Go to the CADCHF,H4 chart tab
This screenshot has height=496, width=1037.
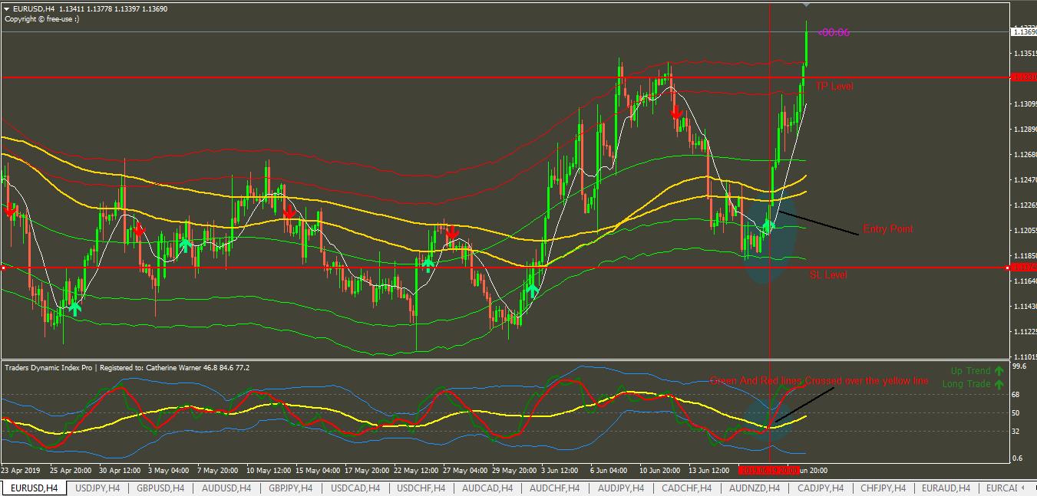pos(687,488)
